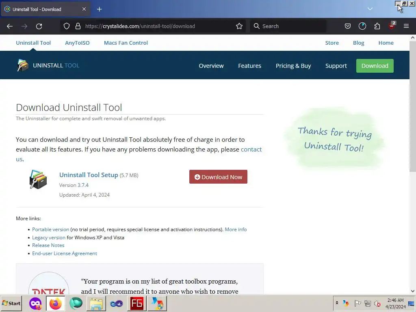Click the Search input box
The width and height of the screenshot is (416, 312).
click(x=288, y=26)
